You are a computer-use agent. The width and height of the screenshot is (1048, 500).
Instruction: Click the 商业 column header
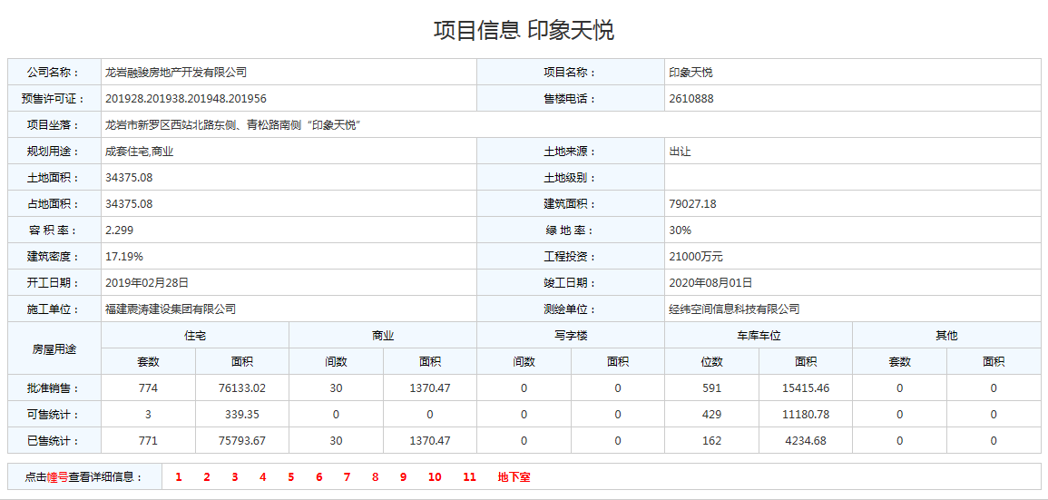coord(383,336)
